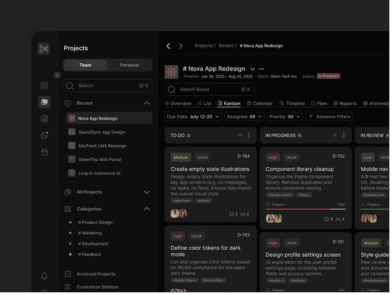Open IN PROGRESS column options menu
The image size is (392, 295).
coord(344,135)
